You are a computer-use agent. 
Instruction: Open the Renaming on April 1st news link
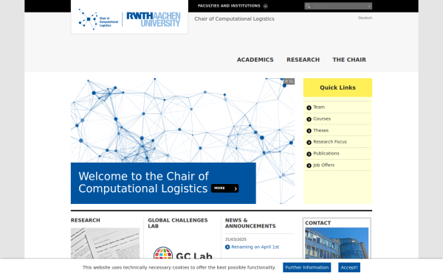pyautogui.click(x=255, y=247)
